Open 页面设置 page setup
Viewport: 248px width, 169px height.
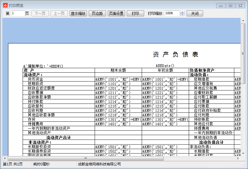(x=116, y=13)
